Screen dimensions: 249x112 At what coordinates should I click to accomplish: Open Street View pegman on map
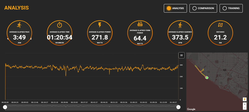click(x=245, y=99)
